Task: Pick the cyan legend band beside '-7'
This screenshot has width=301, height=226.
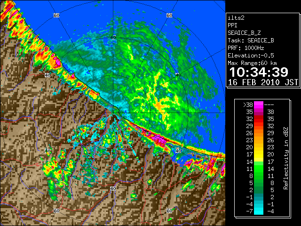Action: 259,211
